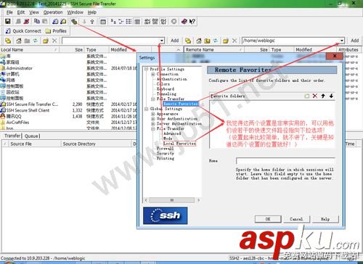363x264 pixels.
Task: Switch file view to Large Icons
Action: [113, 22]
